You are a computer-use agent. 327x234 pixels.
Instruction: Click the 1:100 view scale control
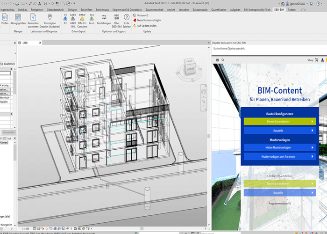pos(26,228)
